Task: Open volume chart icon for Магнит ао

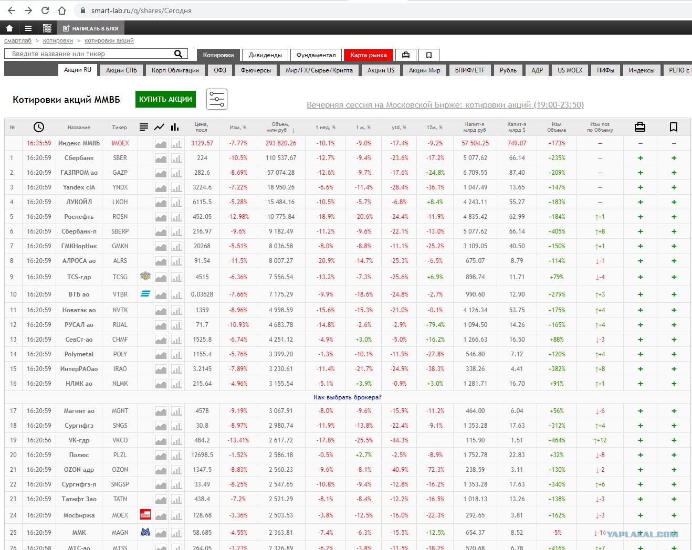Action: coord(176,411)
